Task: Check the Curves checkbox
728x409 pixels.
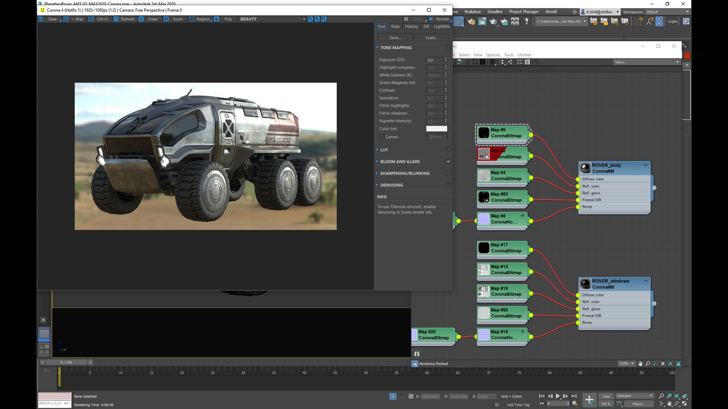Action: pos(382,137)
